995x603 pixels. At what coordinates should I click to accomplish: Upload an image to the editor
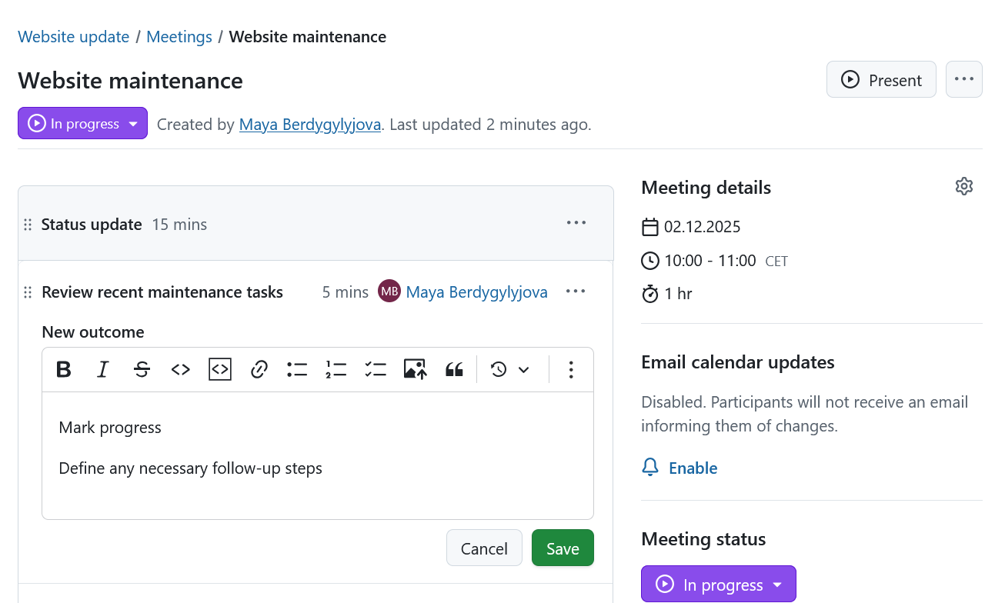[x=415, y=370]
